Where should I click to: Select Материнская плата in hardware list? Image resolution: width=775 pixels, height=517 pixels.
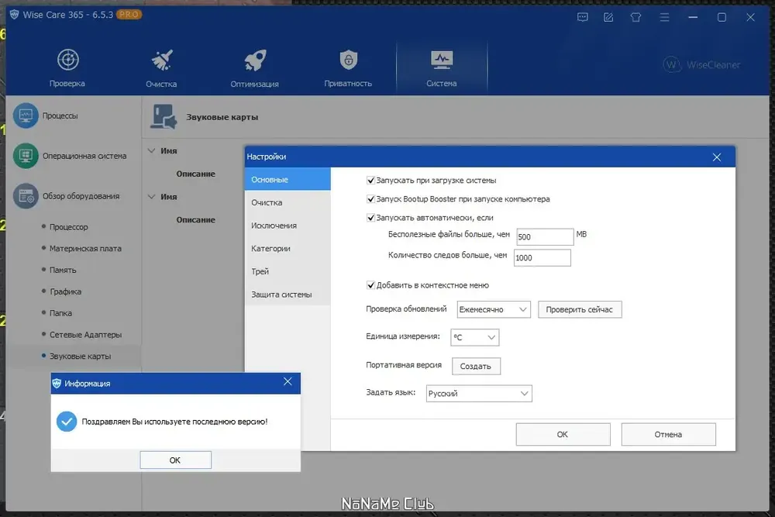[x=85, y=249]
